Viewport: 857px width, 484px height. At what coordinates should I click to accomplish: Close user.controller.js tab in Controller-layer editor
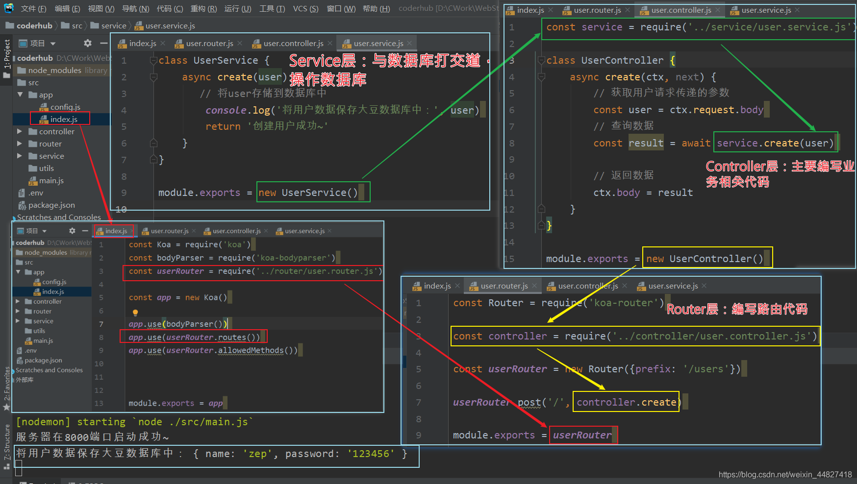pyautogui.click(x=718, y=10)
